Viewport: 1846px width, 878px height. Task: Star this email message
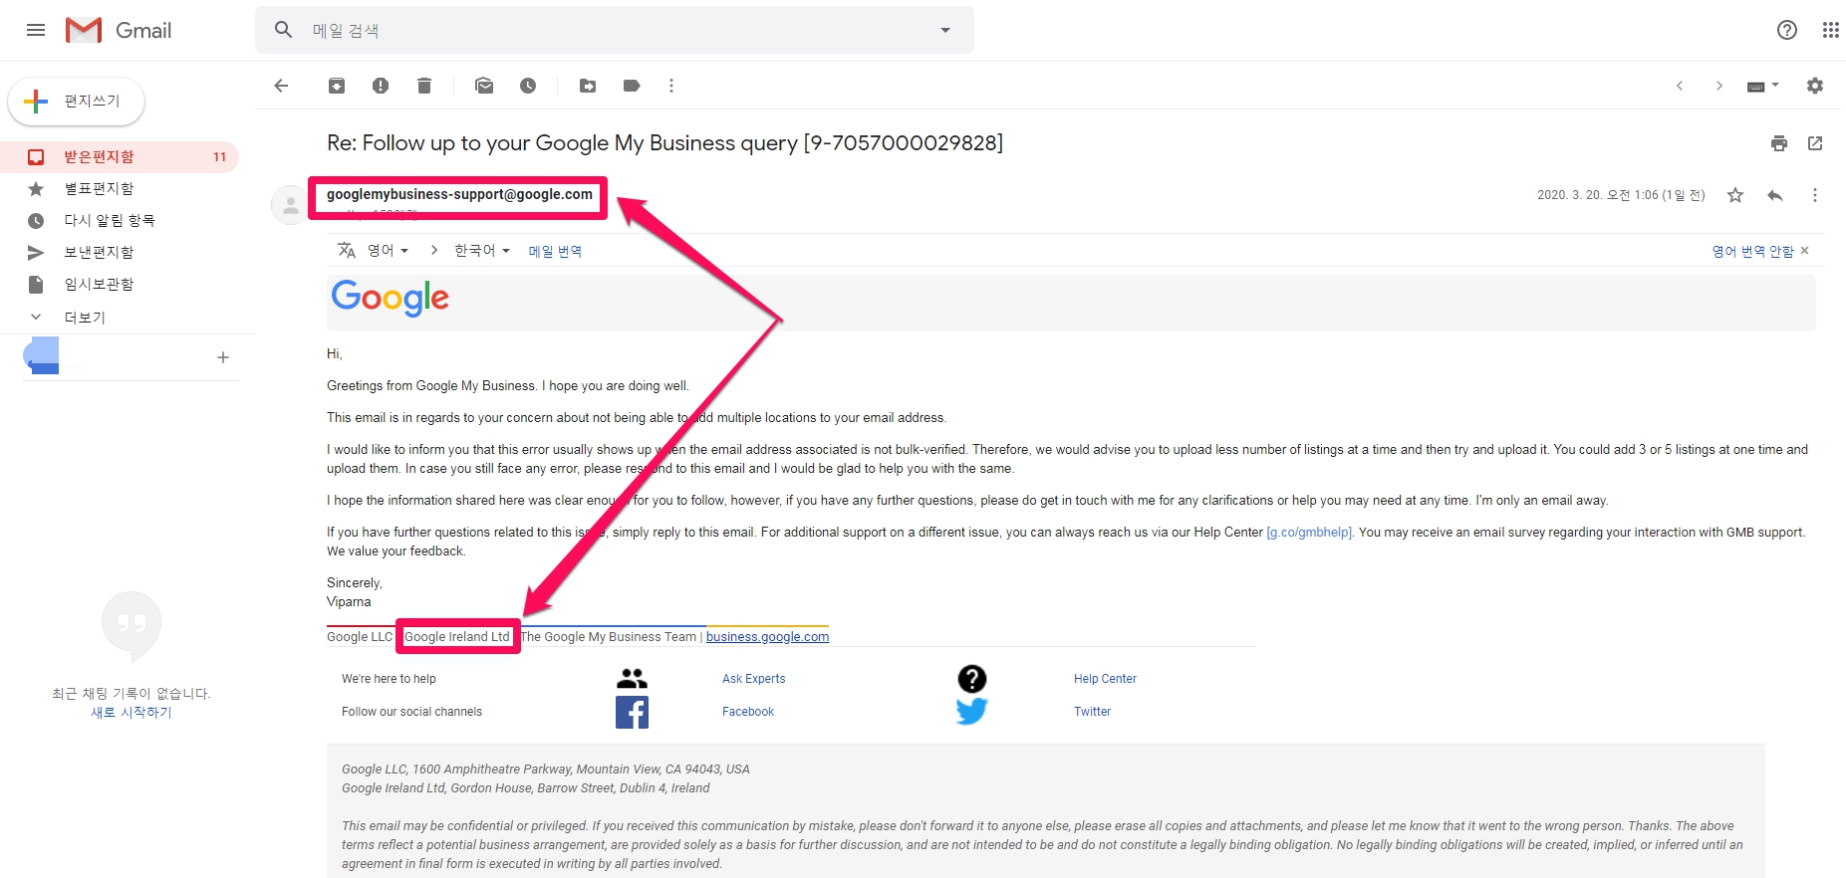[1735, 195]
